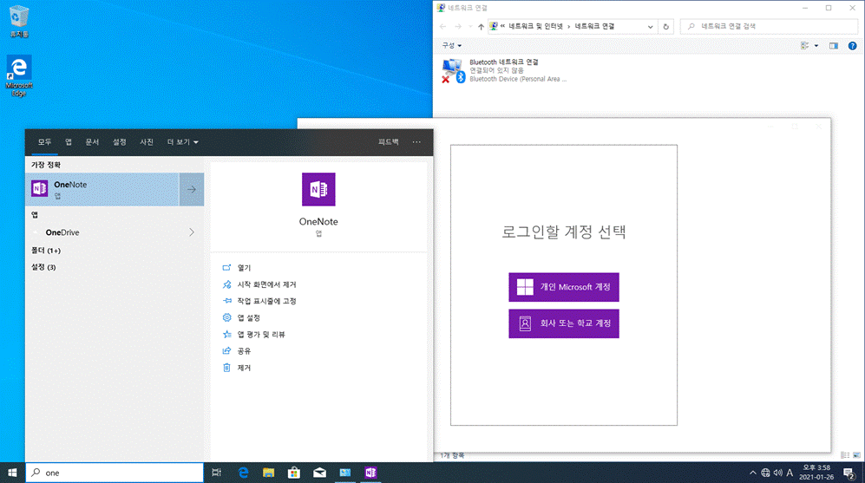The width and height of the screenshot is (865, 483).
Task: Expand OneNote result arrow button
Action: [192, 189]
